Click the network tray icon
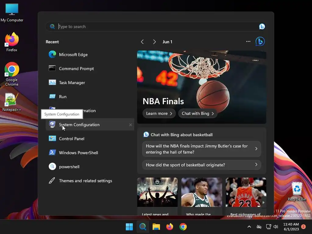This screenshot has width=312, height=234. [268, 227]
